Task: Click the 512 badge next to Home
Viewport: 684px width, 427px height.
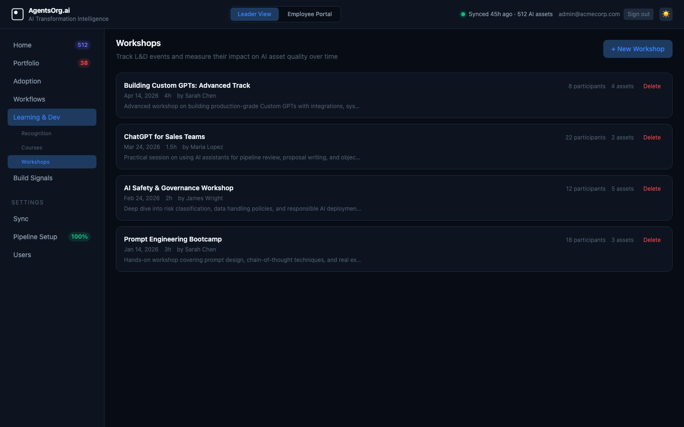Action: (83, 45)
